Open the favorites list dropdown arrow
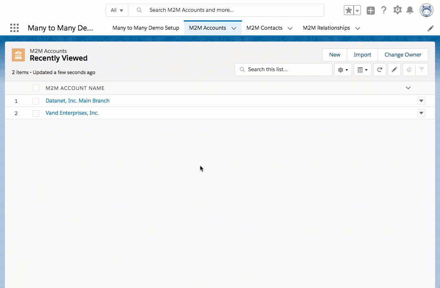Image resolution: width=440 pixels, height=288 pixels. 357,10
